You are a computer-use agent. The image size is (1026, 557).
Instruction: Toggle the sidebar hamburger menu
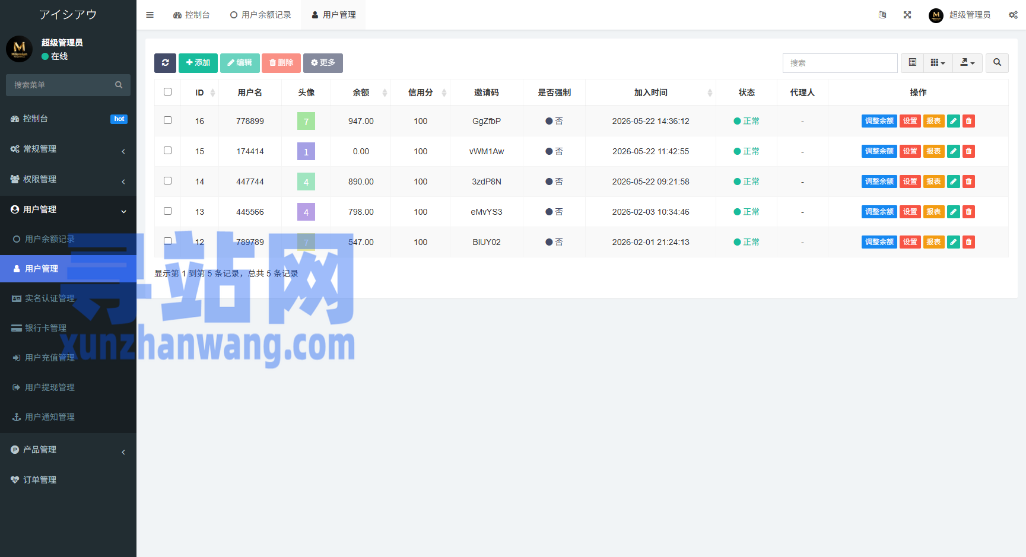click(x=150, y=15)
